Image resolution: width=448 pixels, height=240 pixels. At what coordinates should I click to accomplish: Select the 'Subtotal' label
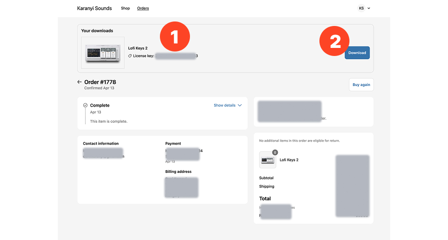pyautogui.click(x=266, y=178)
